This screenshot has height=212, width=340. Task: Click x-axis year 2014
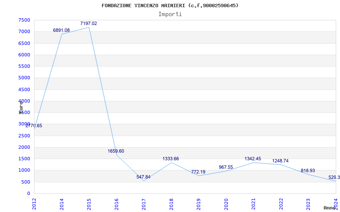(62, 204)
